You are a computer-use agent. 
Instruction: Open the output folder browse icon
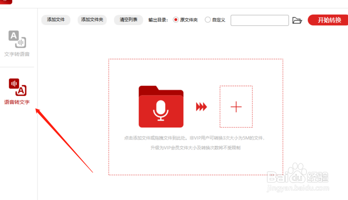pyautogui.click(x=297, y=21)
